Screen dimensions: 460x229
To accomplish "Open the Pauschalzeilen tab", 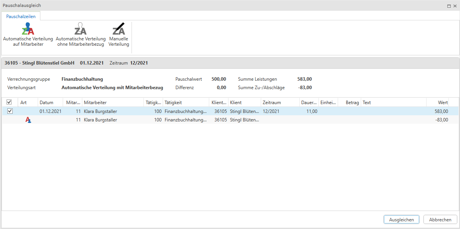I will 21,17.
